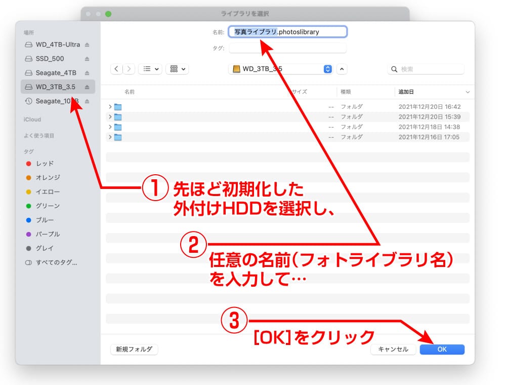Click the 新規フォルダ button
Viewport: 506px width, 385px height.
click(134, 349)
